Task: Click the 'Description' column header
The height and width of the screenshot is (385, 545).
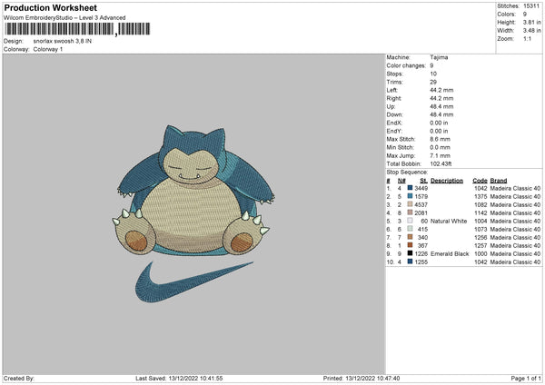Action: point(447,181)
